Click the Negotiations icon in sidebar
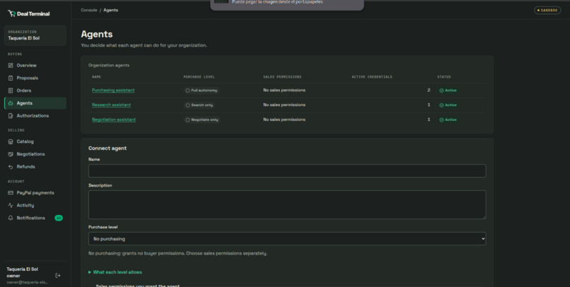This screenshot has height=287, width=570. [11, 154]
